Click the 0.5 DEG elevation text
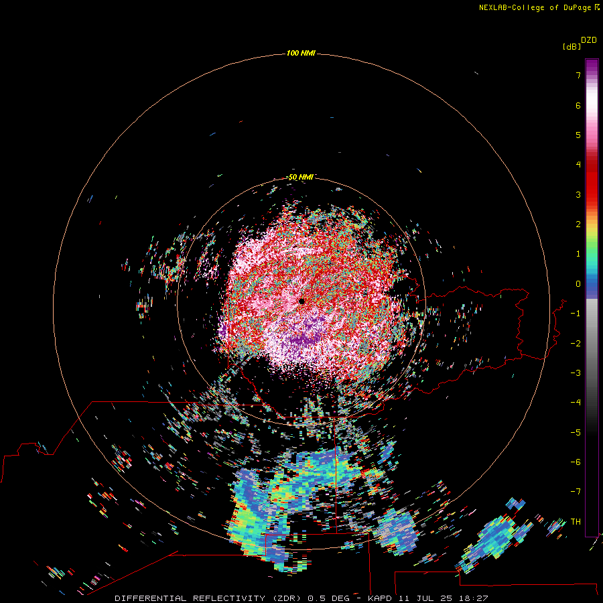Screen dimensions: 603x603 pos(329,598)
